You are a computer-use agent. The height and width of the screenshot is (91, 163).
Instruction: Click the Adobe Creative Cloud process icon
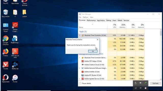tap(83, 65)
